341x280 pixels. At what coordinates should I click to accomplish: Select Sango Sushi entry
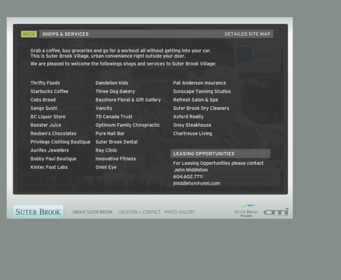[44, 109]
